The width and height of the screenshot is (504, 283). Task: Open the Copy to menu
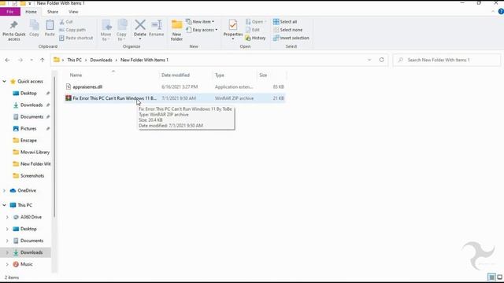pos(121,30)
